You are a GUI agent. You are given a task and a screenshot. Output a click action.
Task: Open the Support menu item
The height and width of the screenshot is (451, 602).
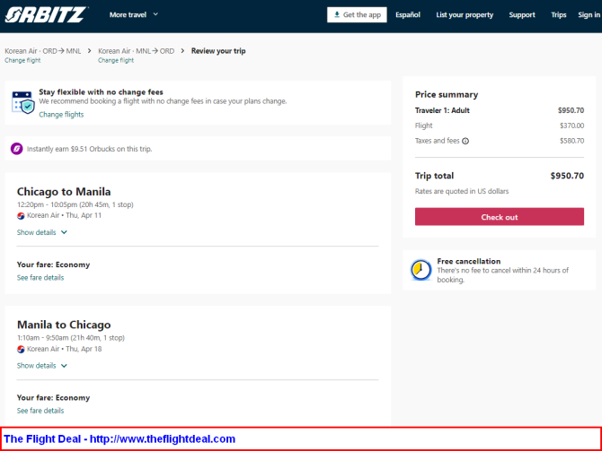point(522,15)
